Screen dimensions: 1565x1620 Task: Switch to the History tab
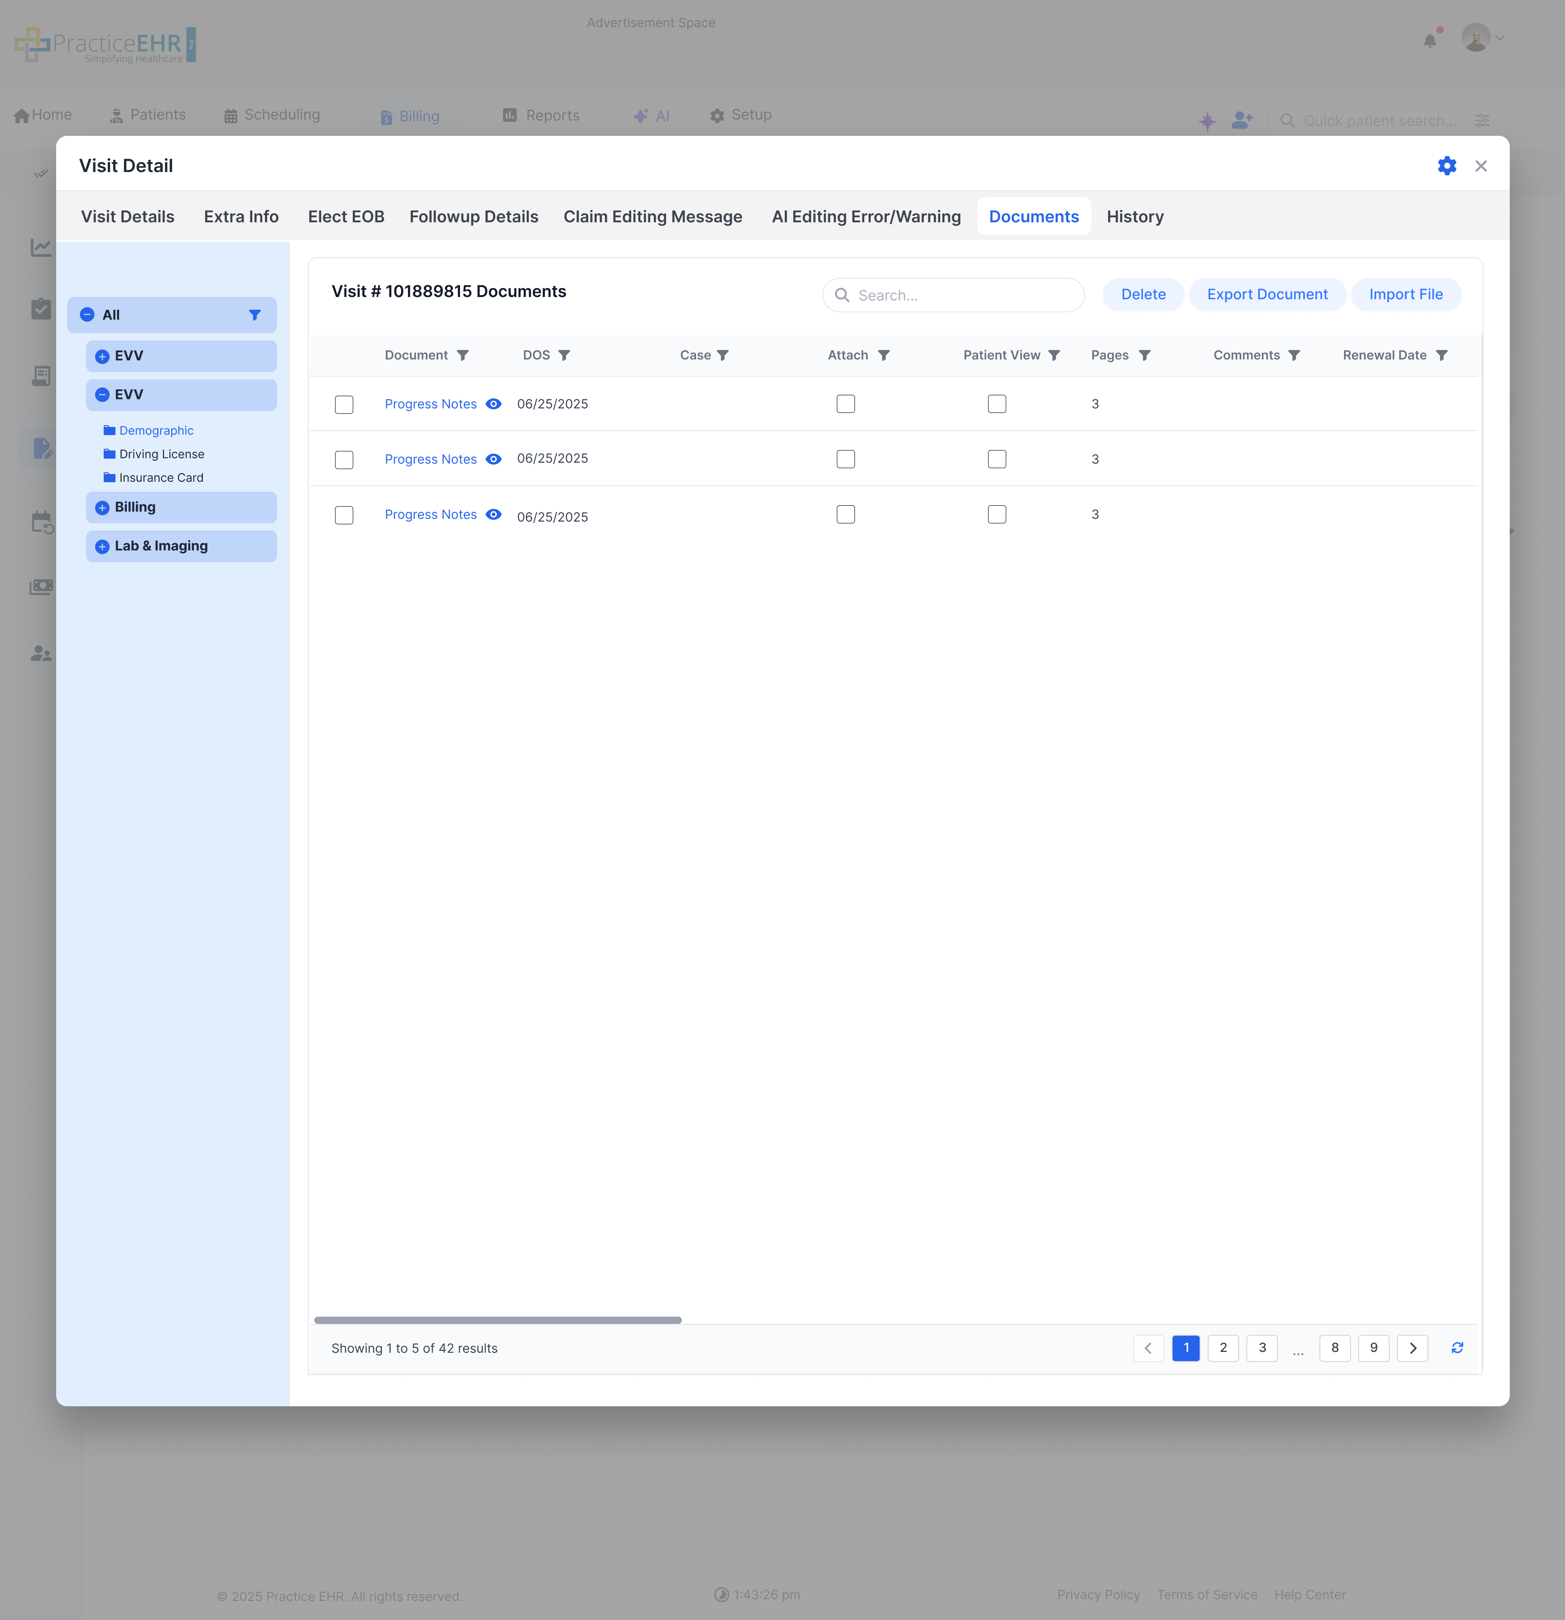1134,216
